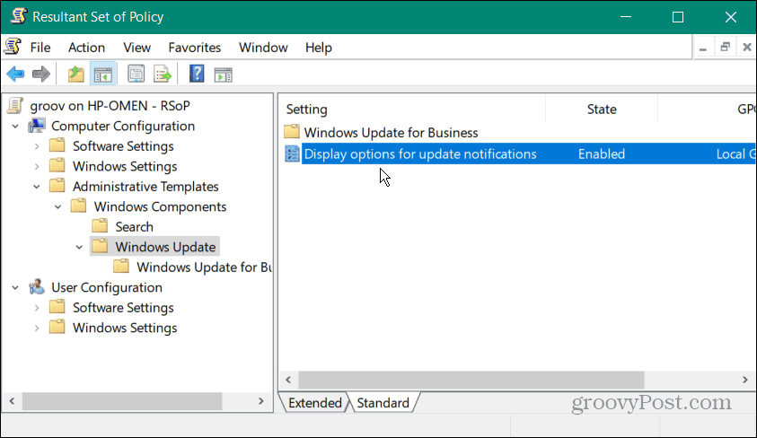This screenshot has width=757, height=438.
Task: Click the results pane horizontal scrollbar thumb
Action: [471, 380]
